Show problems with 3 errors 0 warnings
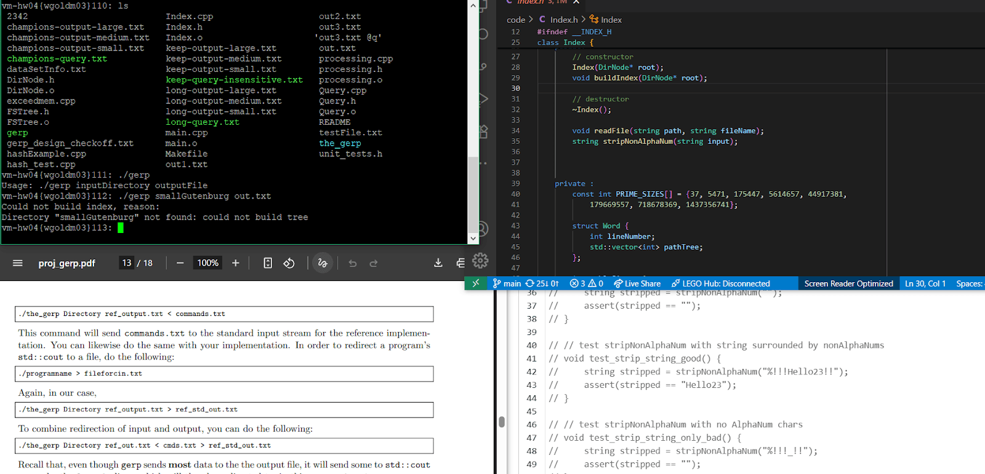 click(586, 283)
